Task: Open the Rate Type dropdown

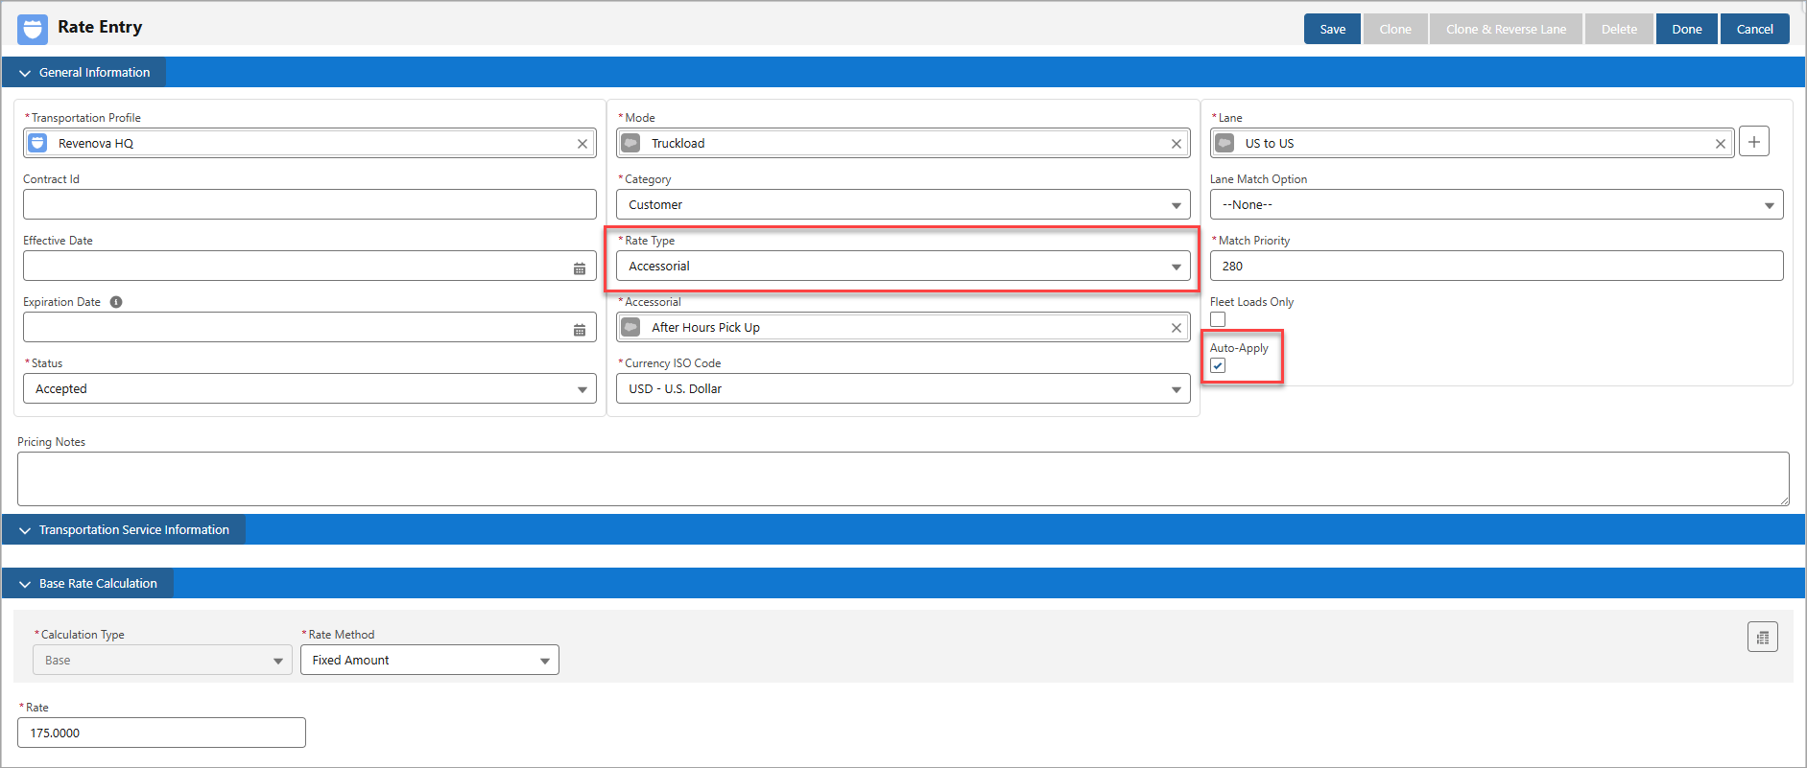Action: click(x=903, y=266)
